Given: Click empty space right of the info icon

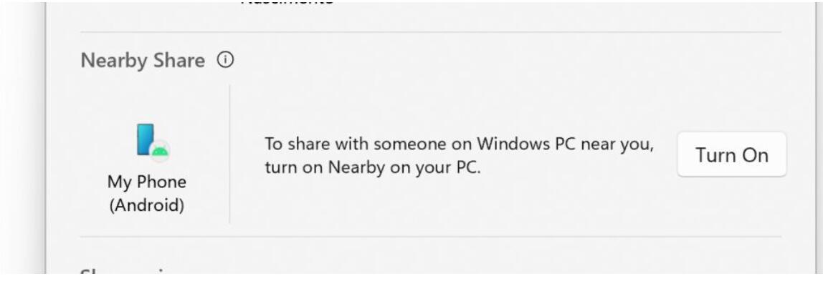Looking at the screenshot, I should (472, 60).
